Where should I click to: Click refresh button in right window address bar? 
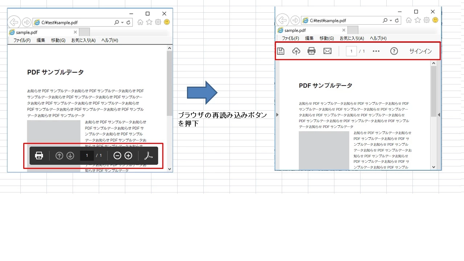click(x=397, y=21)
